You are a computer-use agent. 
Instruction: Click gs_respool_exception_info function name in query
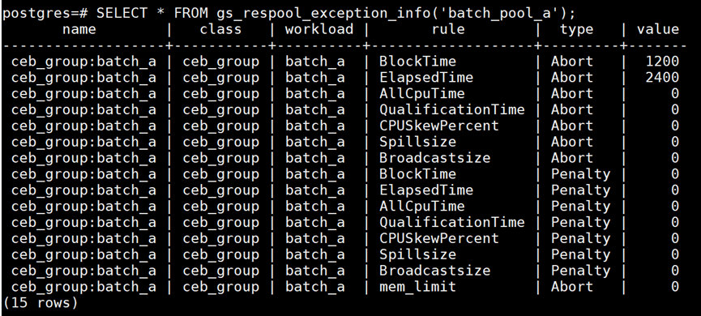(327, 14)
